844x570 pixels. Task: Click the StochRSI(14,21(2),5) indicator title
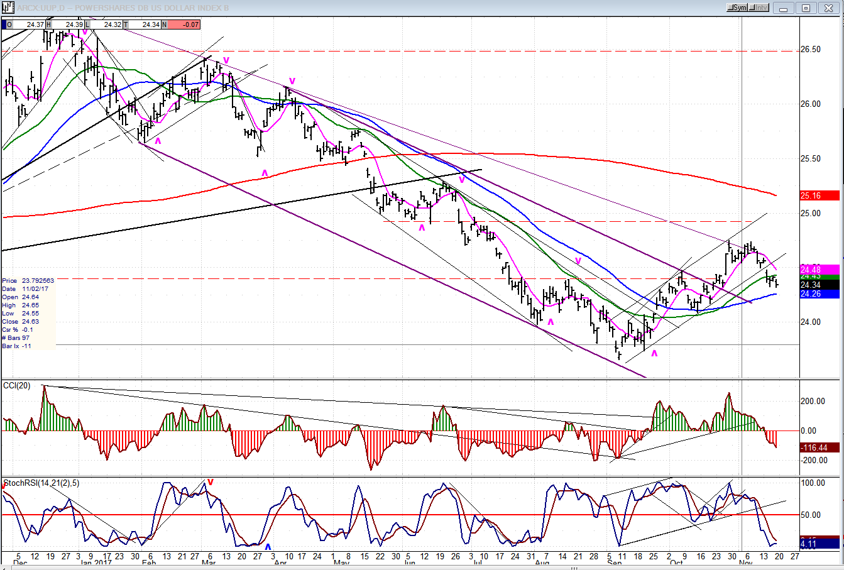coord(41,483)
